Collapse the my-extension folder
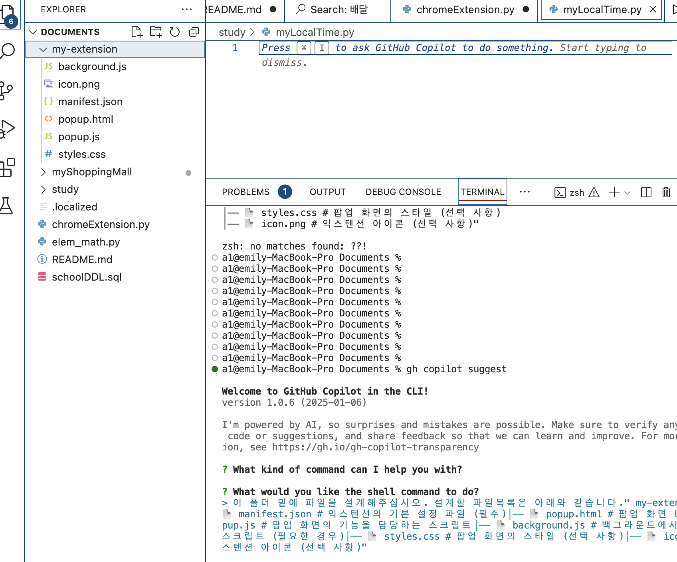Image resolution: width=677 pixels, height=562 pixels. 43,49
